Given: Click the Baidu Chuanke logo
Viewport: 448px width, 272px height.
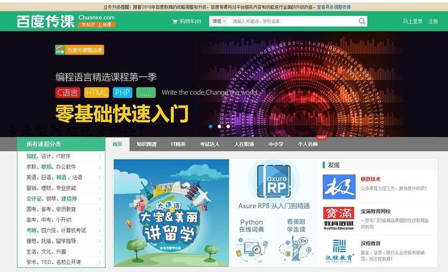Looking at the screenshot, I should click(x=46, y=21).
